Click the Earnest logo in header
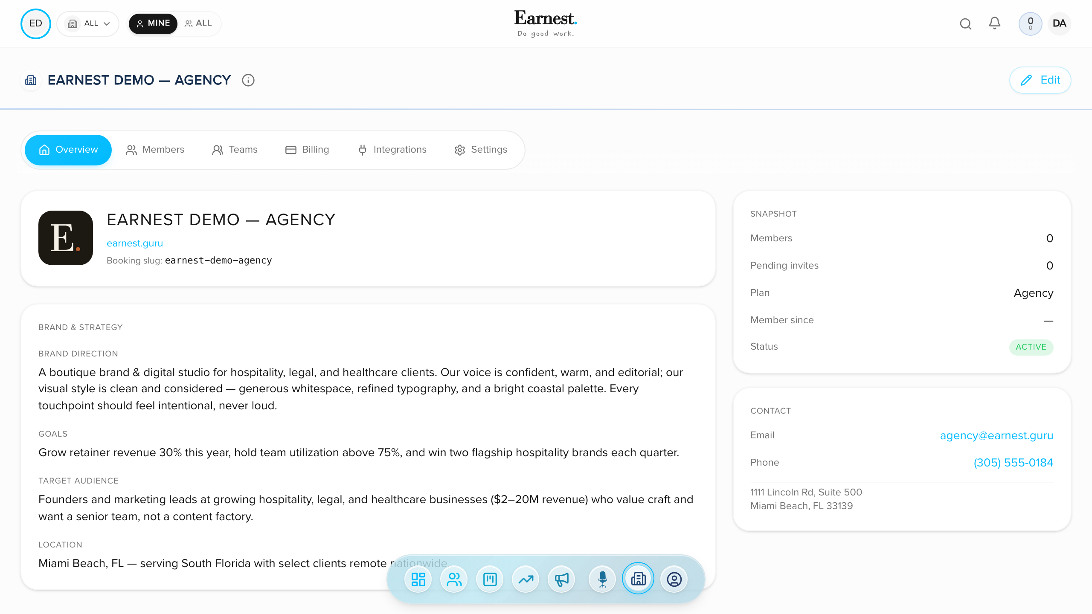The width and height of the screenshot is (1092, 614). coord(546,23)
